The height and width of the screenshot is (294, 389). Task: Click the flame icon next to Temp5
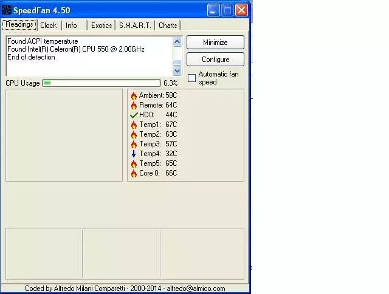tap(134, 163)
